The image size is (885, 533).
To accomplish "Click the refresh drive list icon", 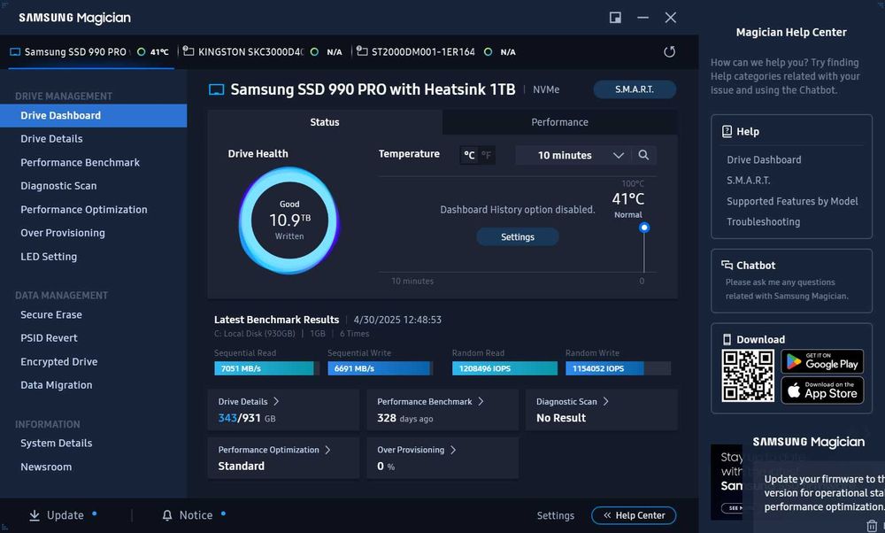I will click(669, 52).
